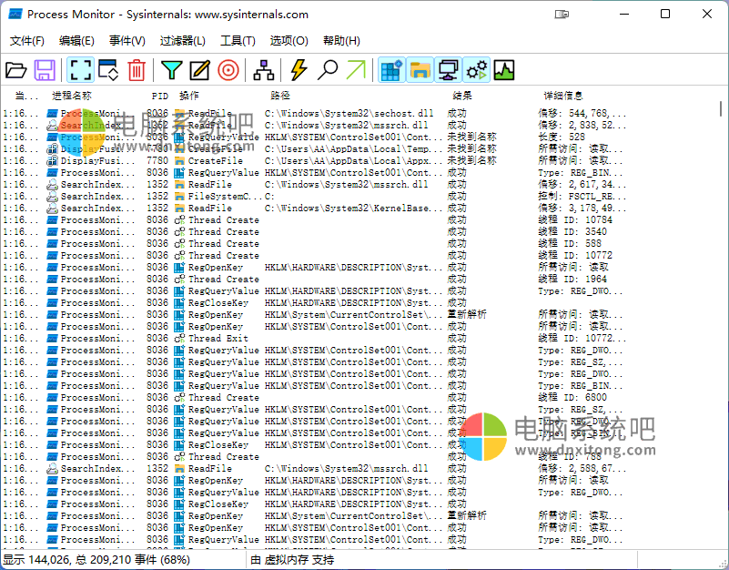Select row with path KernelBase
Viewport: 729px width, 570px height.
314,208
